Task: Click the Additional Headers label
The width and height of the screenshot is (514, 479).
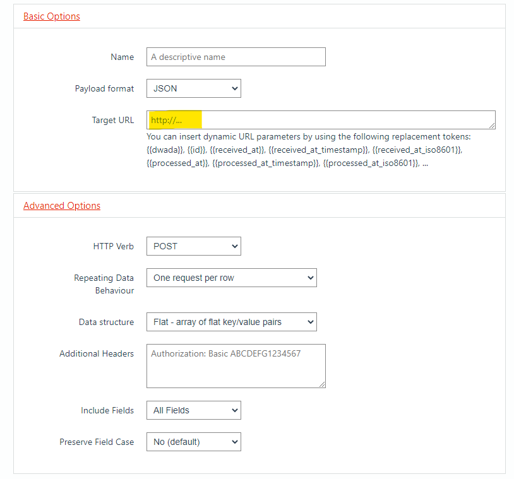Action: (x=97, y=353)
